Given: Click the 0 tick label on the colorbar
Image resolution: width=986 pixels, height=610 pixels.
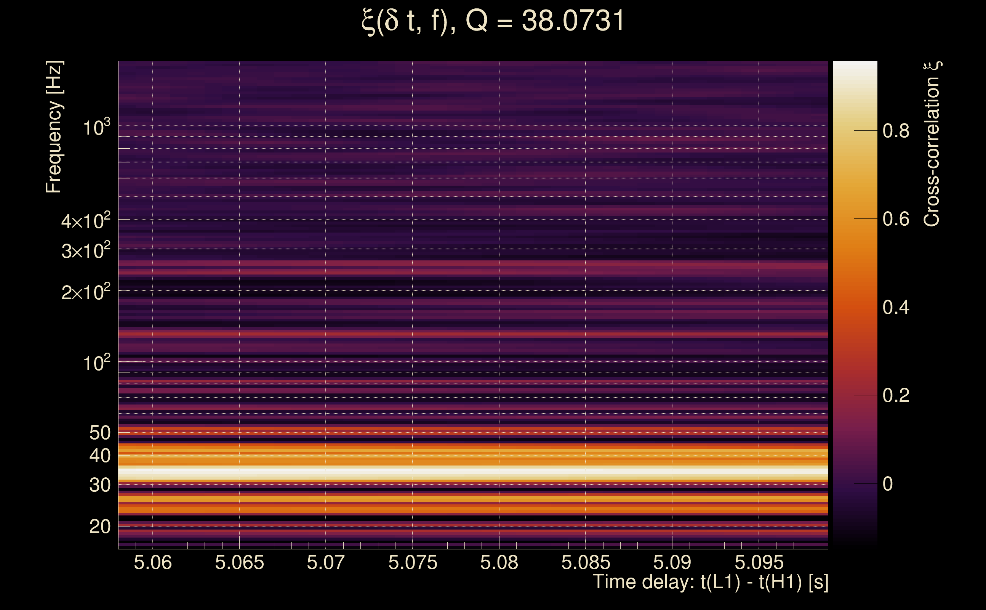Looking at the screenshot, I should pyautogui.click(x=888, y=484).
